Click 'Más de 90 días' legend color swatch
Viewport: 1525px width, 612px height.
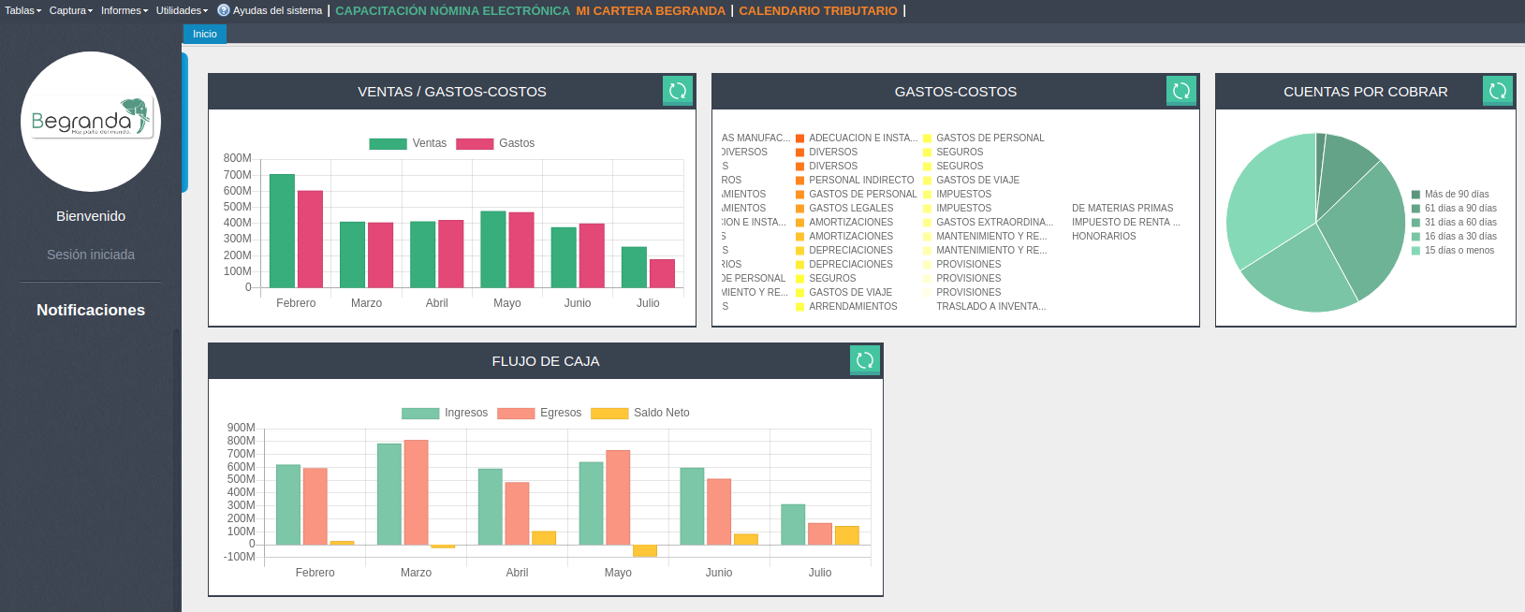(1415, 195)
